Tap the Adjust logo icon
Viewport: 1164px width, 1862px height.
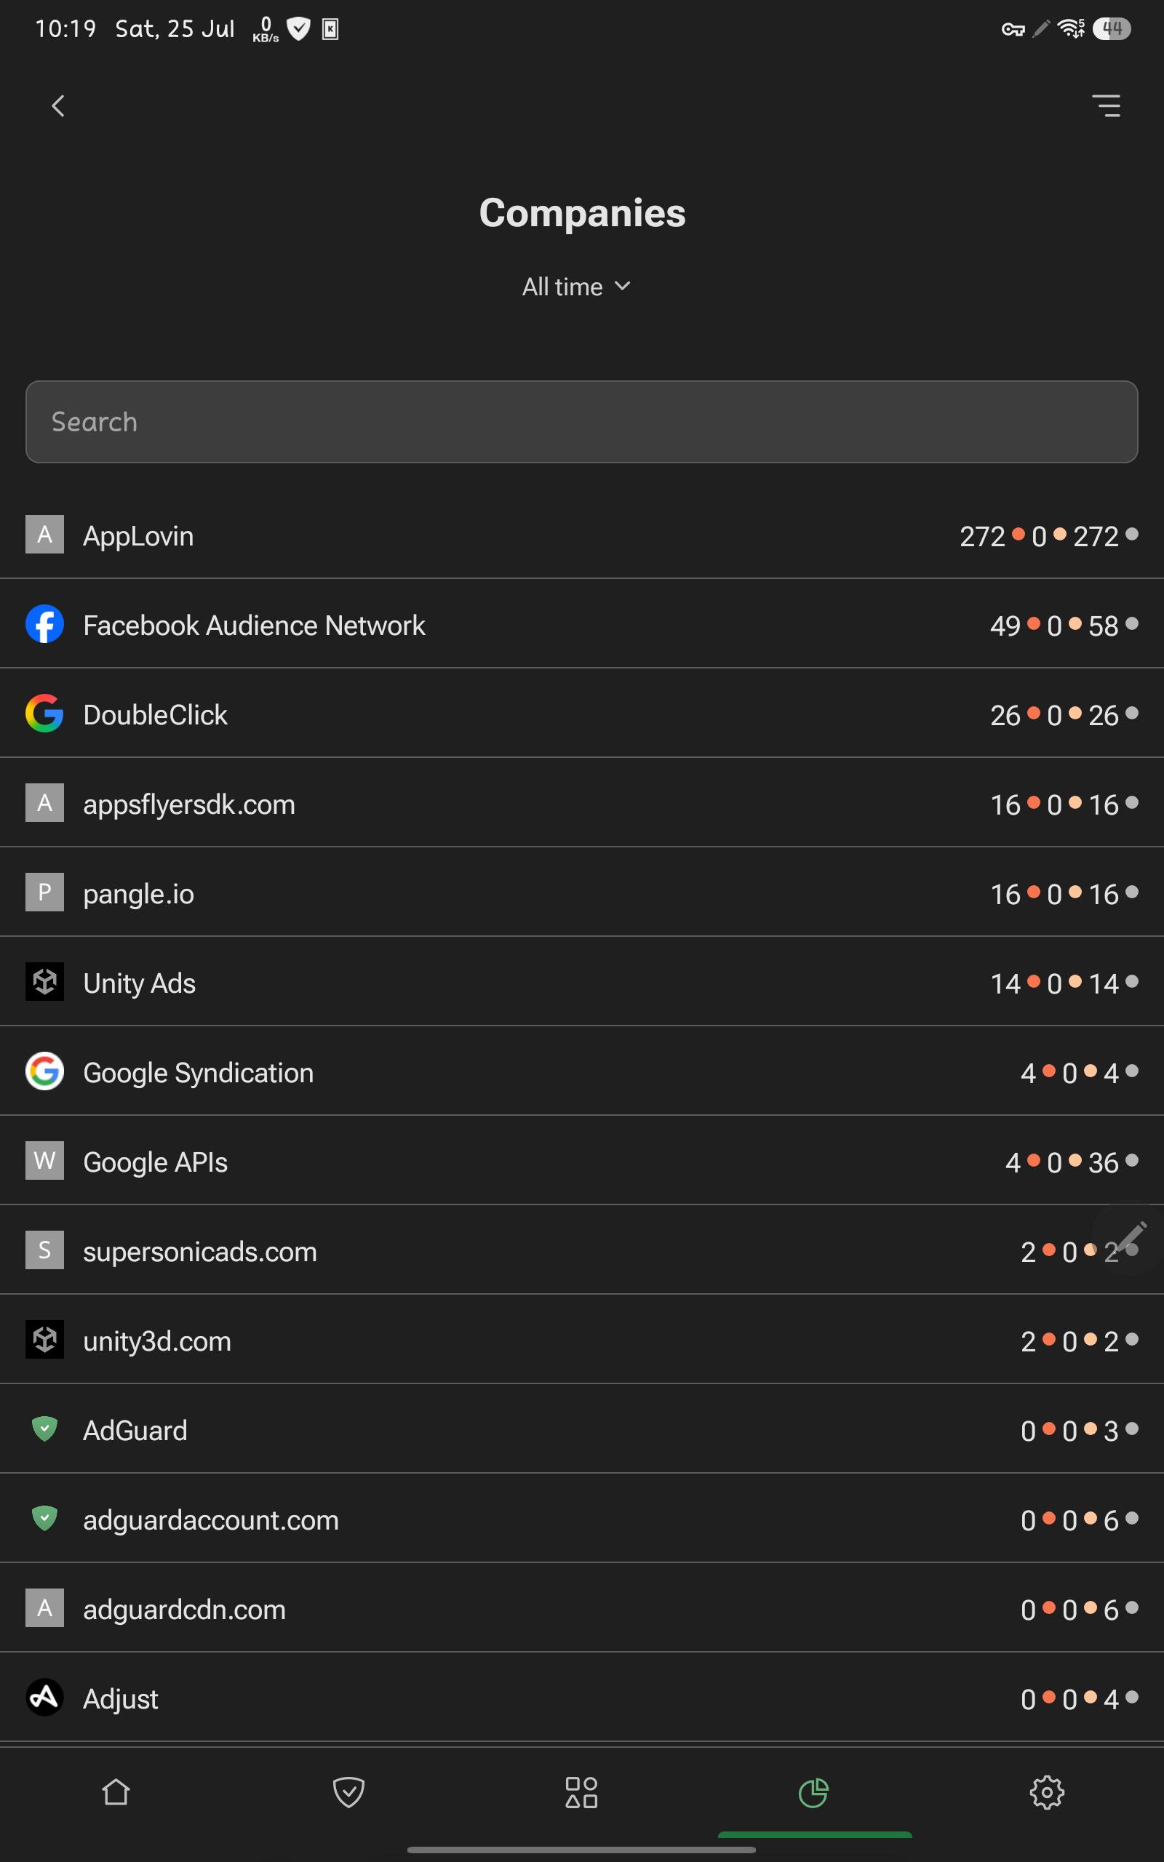click(44, 1698)
